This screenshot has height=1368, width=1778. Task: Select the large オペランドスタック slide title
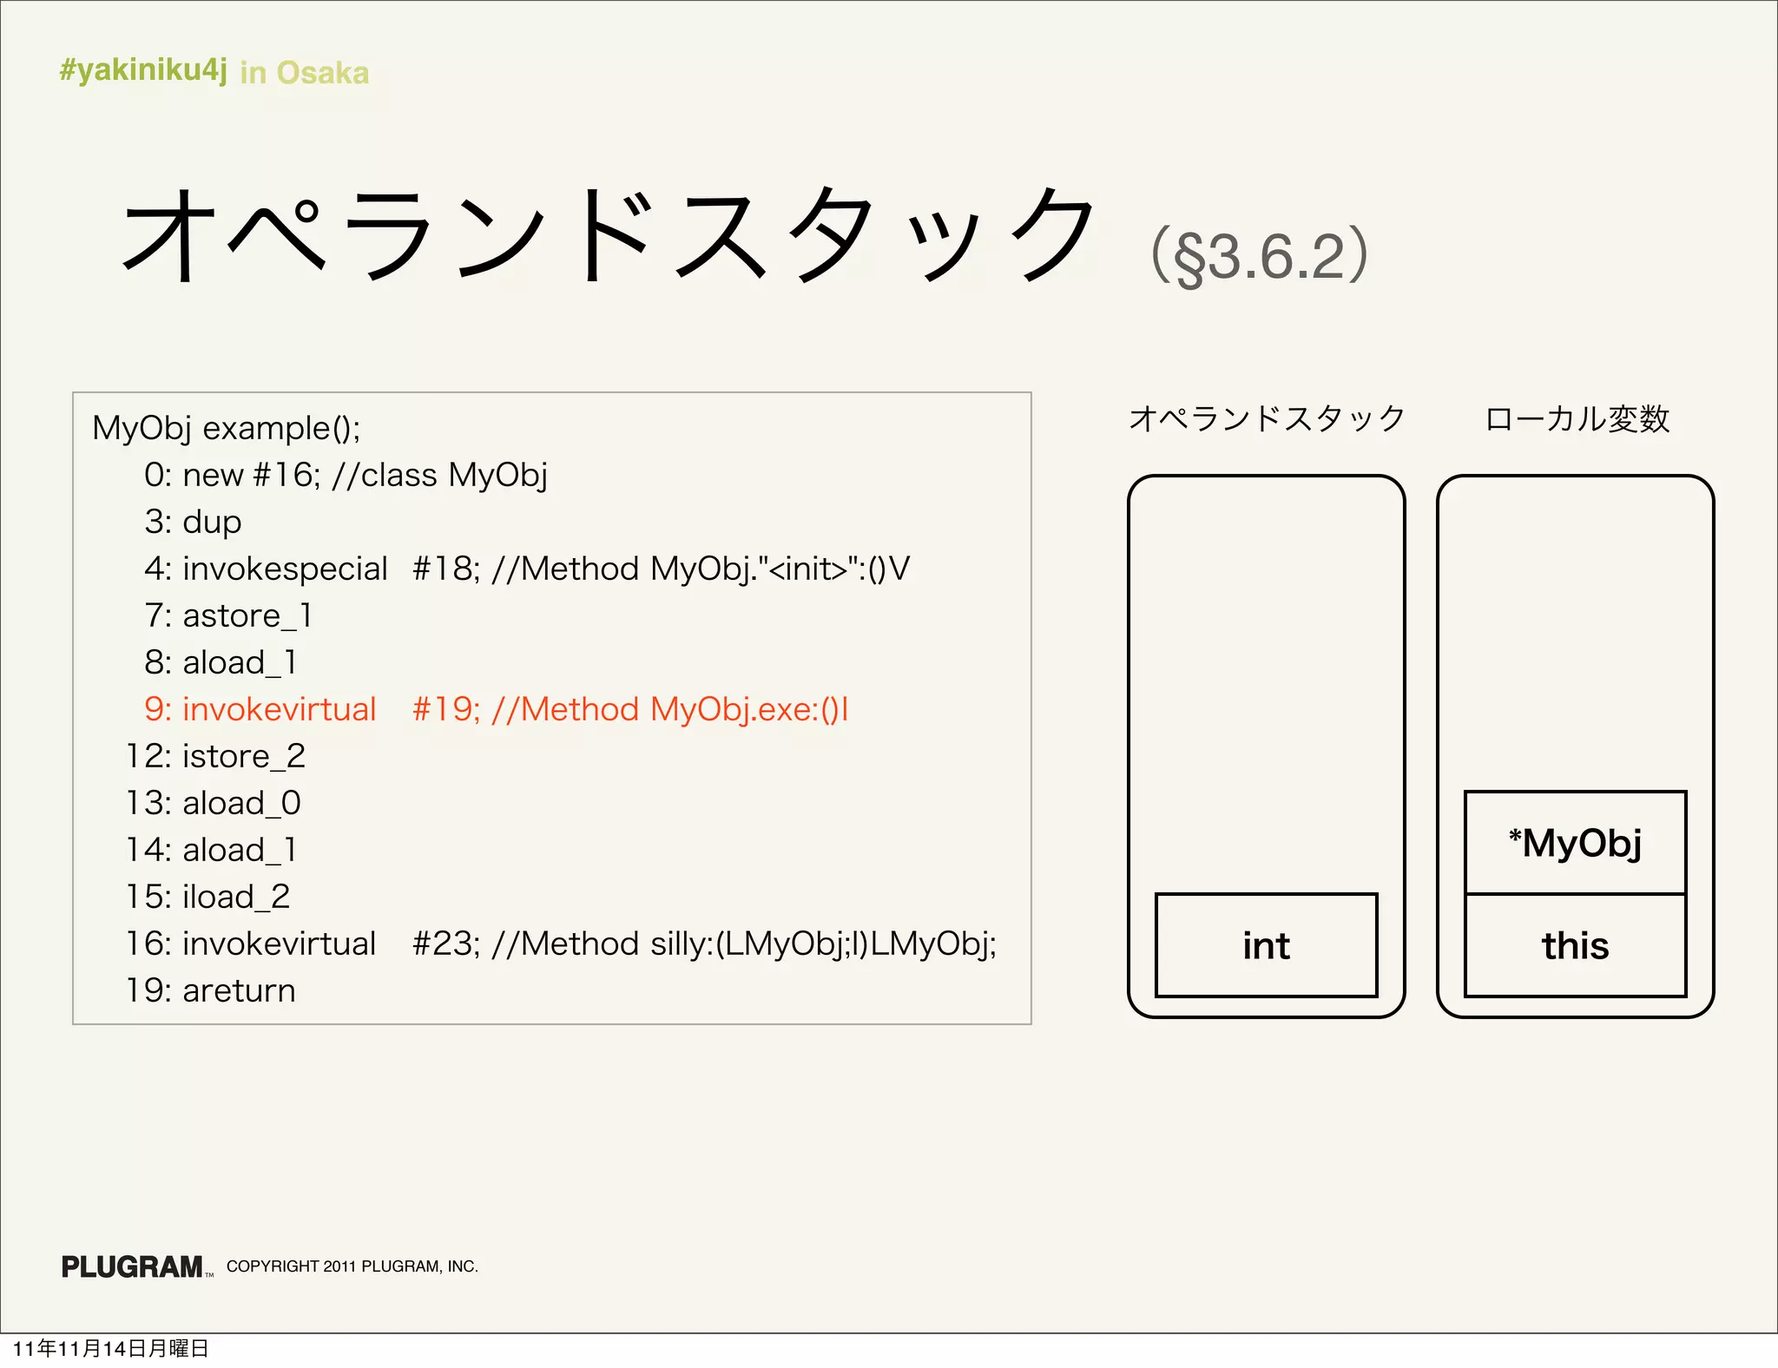click(x=608, y=236)
